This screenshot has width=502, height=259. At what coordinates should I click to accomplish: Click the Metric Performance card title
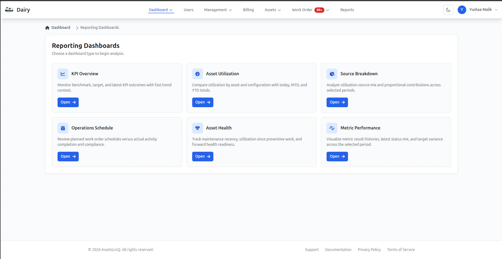(360, 128)
